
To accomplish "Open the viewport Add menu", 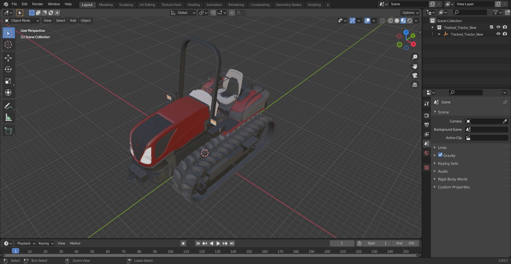I will click(x=73, y=21).
